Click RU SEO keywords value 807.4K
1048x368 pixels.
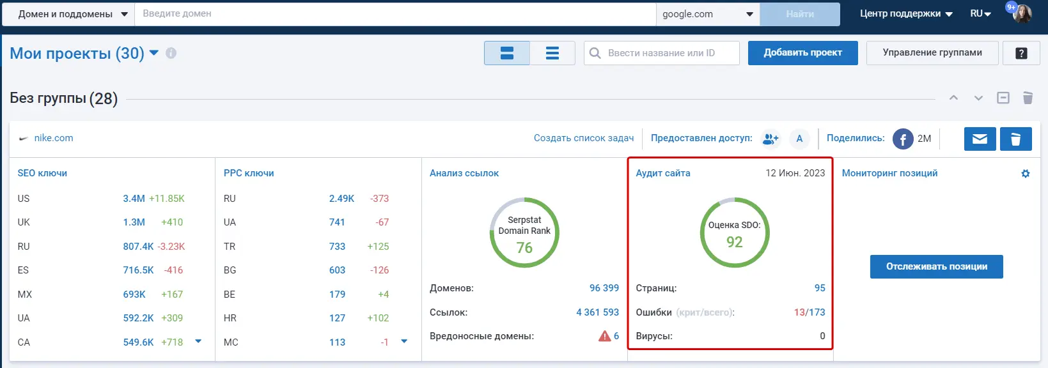(138, 247)
